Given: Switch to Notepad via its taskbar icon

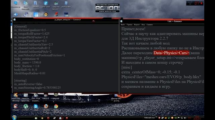Looking at the screenshot, I should coord(60,118).
